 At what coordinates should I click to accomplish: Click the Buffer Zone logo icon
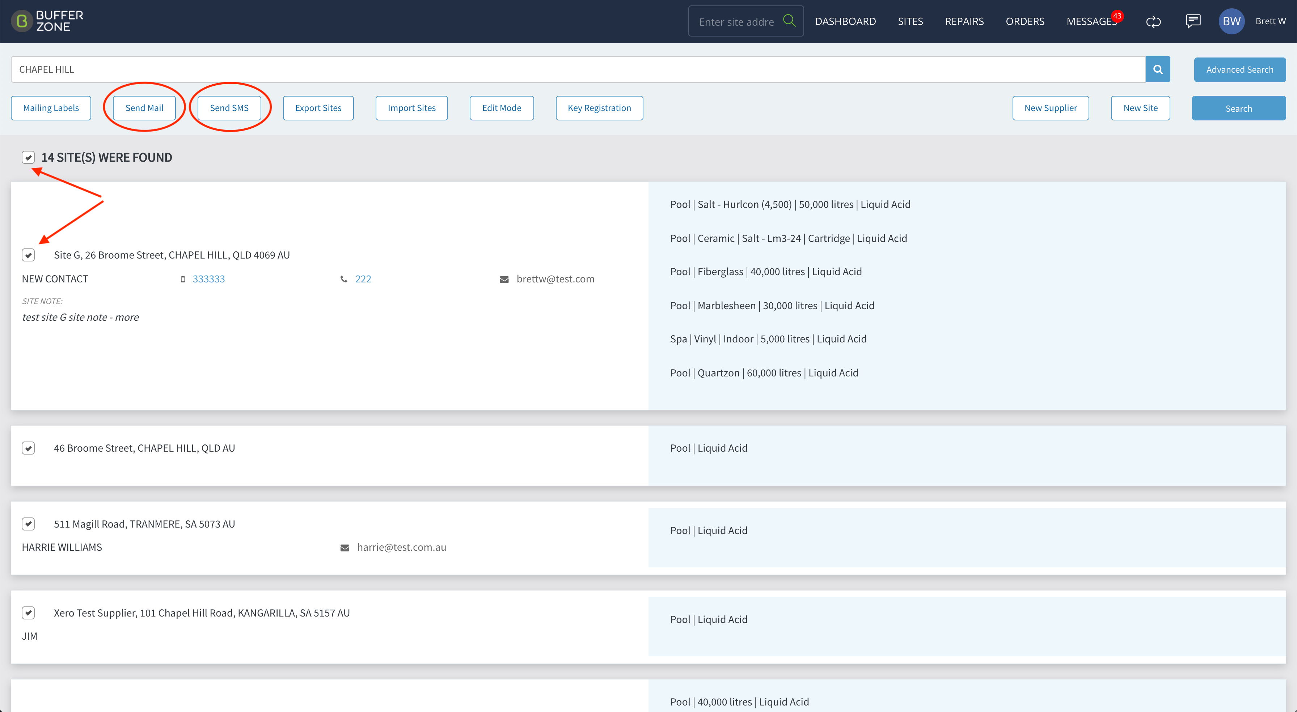click(22, 21)
